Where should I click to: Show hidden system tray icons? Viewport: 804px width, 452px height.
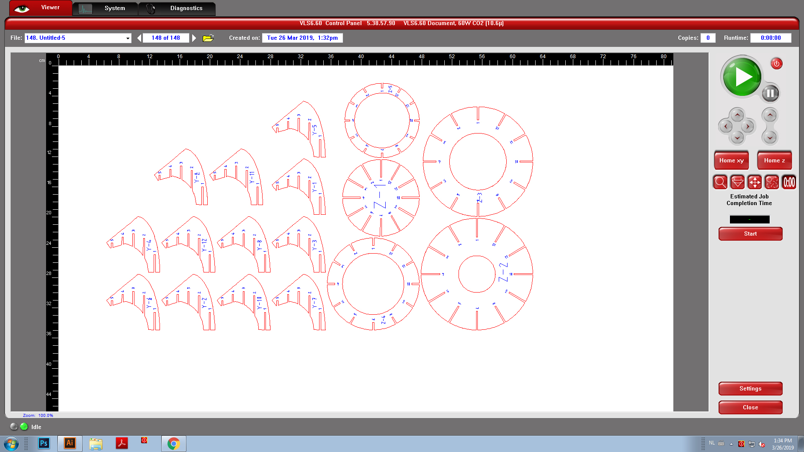731,444
